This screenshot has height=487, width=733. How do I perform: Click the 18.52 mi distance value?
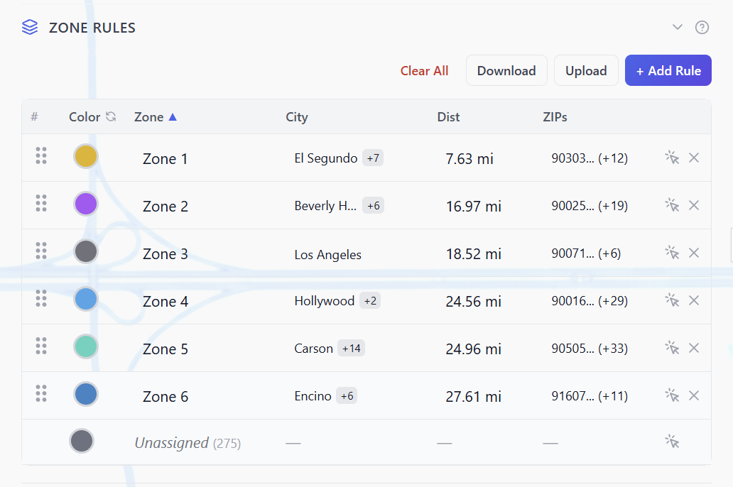coord(474,253)
